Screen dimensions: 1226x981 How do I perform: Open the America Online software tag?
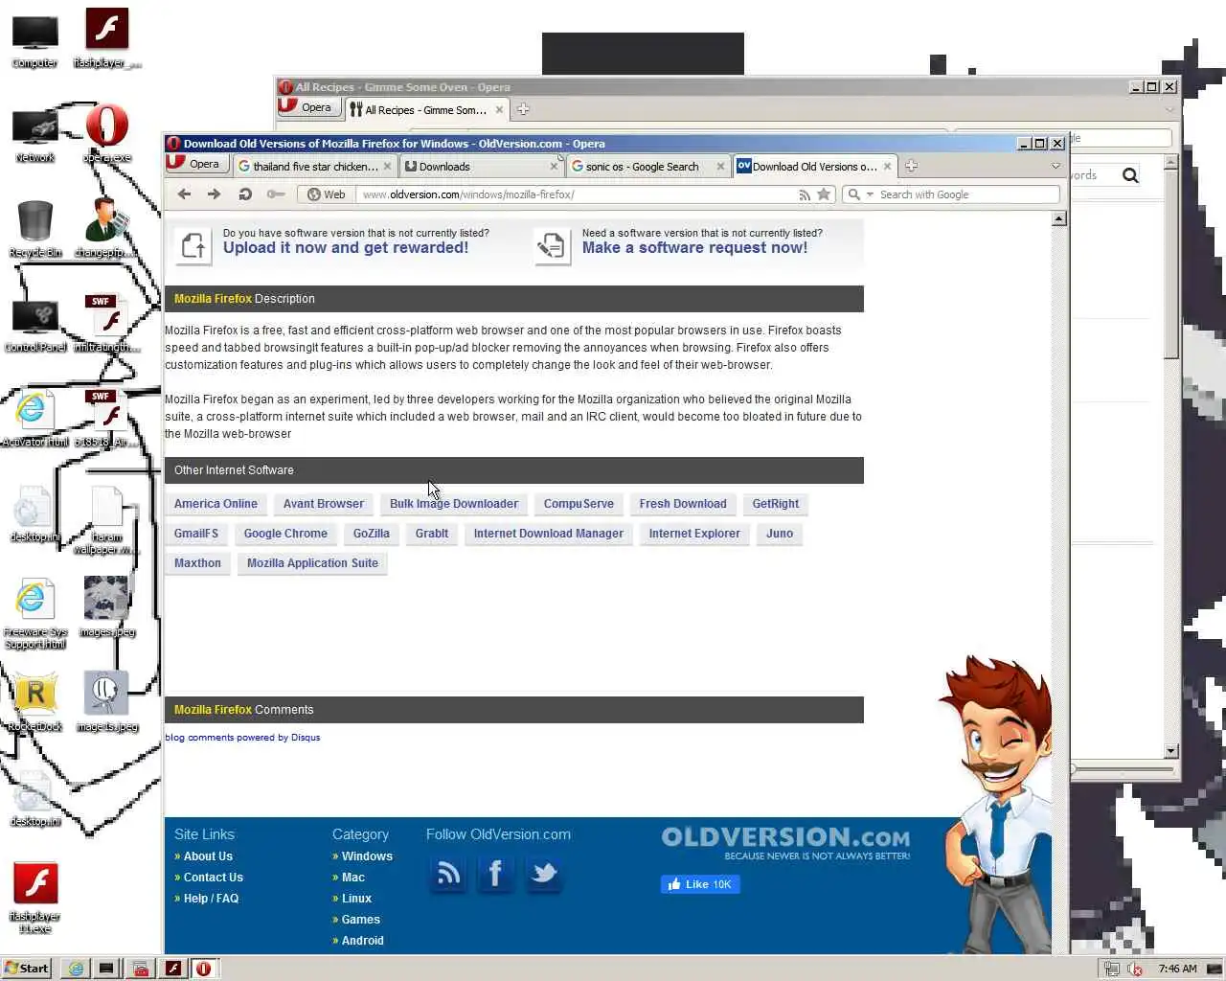216,504
